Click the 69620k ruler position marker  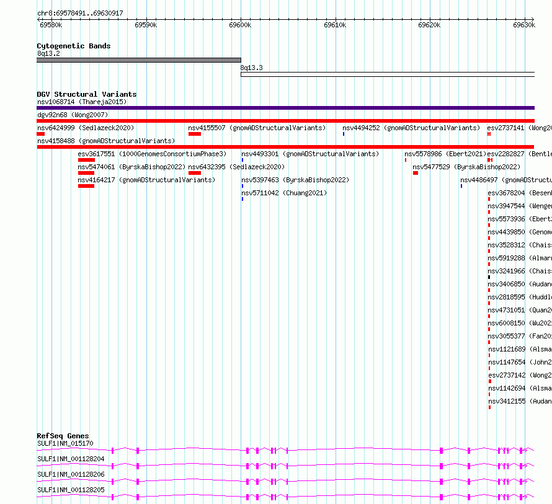tap(429, 25)
